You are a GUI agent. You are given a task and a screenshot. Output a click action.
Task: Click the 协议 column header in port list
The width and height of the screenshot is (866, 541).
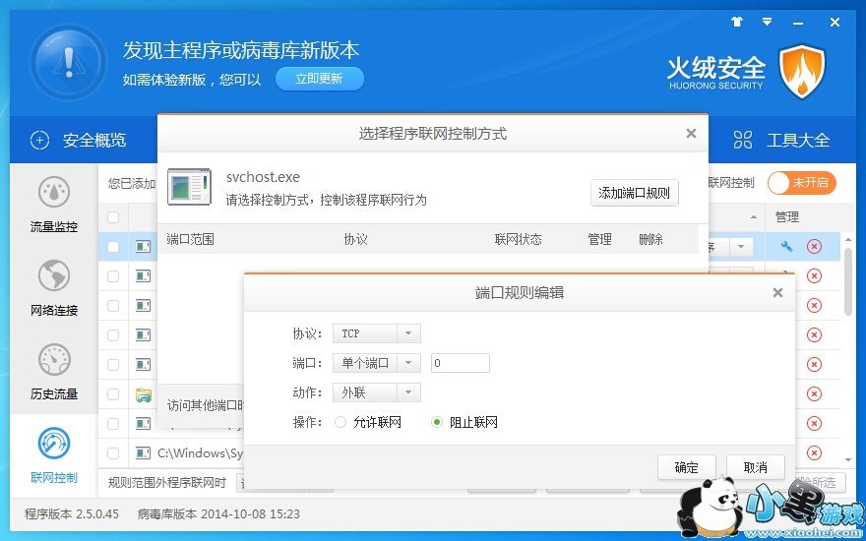pyautogui.click(x=355, y=239)
